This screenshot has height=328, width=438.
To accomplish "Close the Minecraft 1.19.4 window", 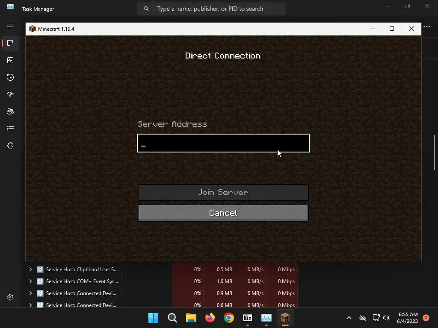I will coord(411,29).
